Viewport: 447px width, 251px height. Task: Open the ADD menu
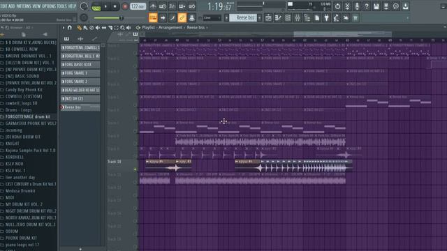coord(11,6)
